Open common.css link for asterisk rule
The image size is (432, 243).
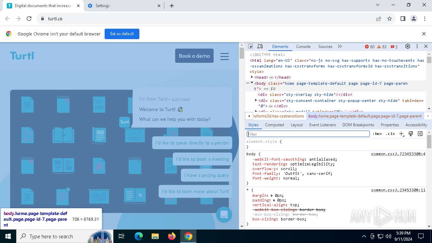pyautogui.click(x=398, y=190)
